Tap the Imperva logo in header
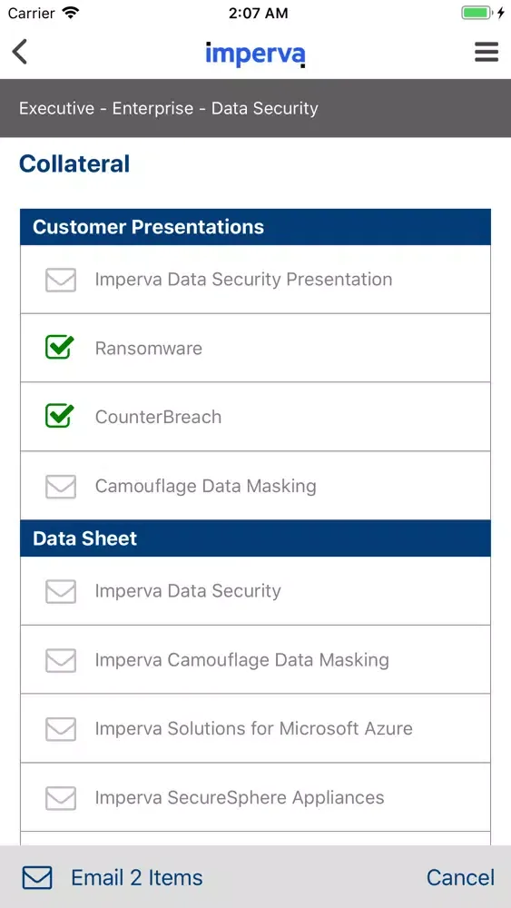511x908 pixels. 255,54
